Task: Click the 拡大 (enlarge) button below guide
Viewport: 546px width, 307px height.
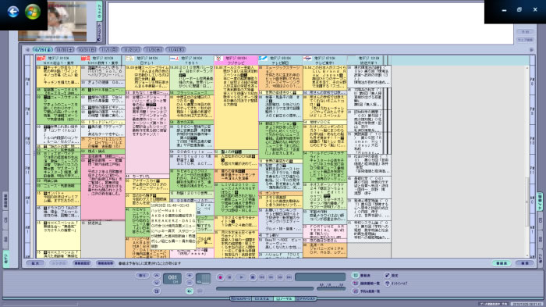Action: (36, 263)
